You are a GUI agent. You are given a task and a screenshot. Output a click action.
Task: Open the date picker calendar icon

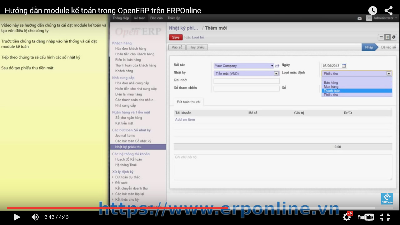[x=344, y=66]
